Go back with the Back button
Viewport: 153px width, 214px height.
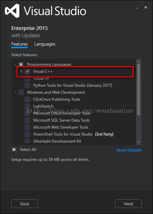click(25, 204)
